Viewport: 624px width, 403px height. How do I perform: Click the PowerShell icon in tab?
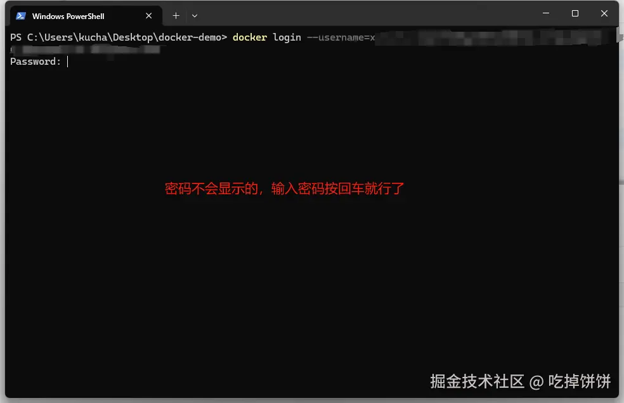21,16
